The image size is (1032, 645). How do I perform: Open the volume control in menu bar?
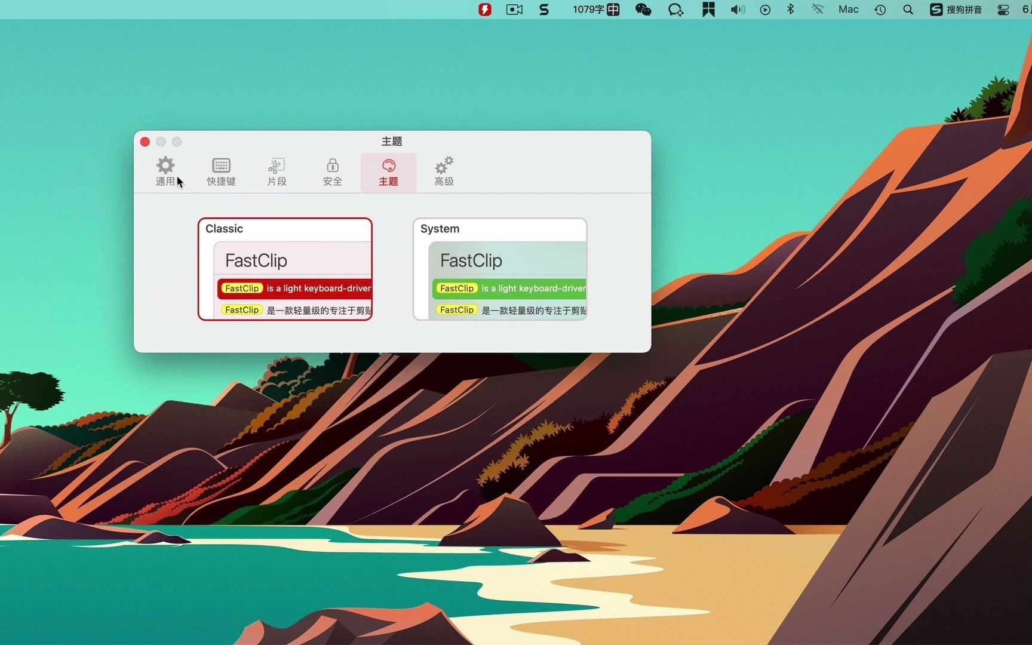point(738,10)
